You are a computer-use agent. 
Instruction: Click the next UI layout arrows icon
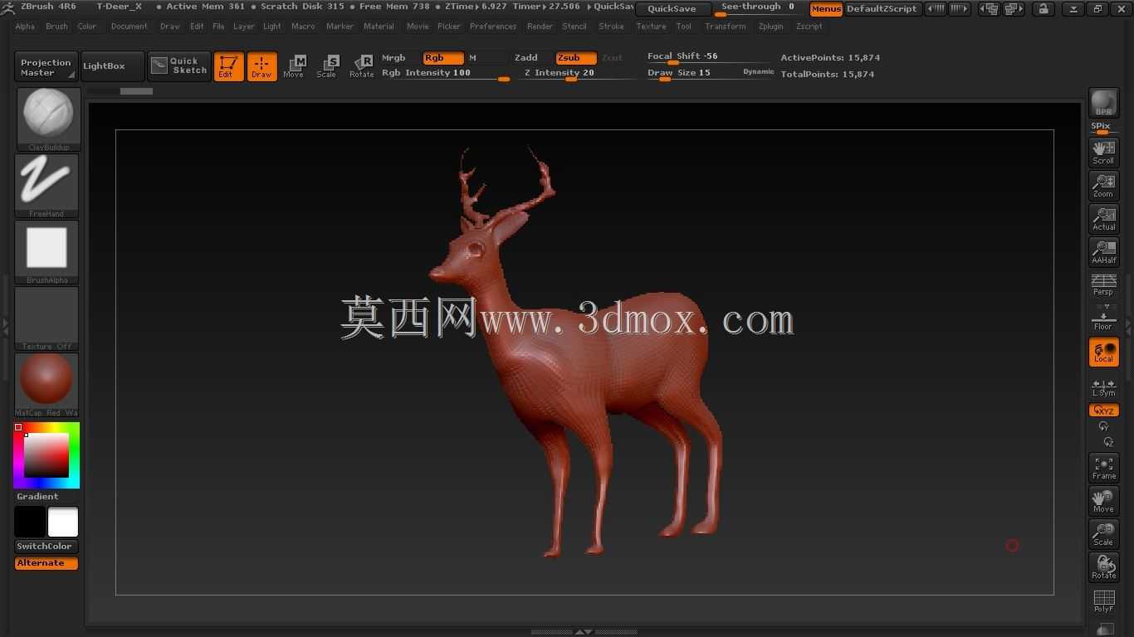959,8
